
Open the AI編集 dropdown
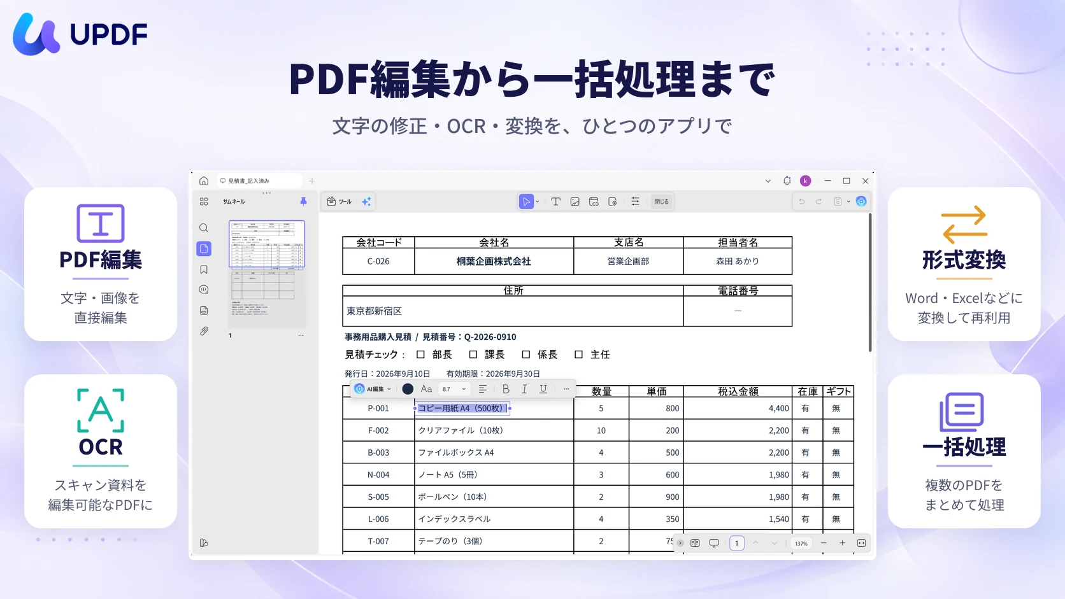tap(373, 389)
